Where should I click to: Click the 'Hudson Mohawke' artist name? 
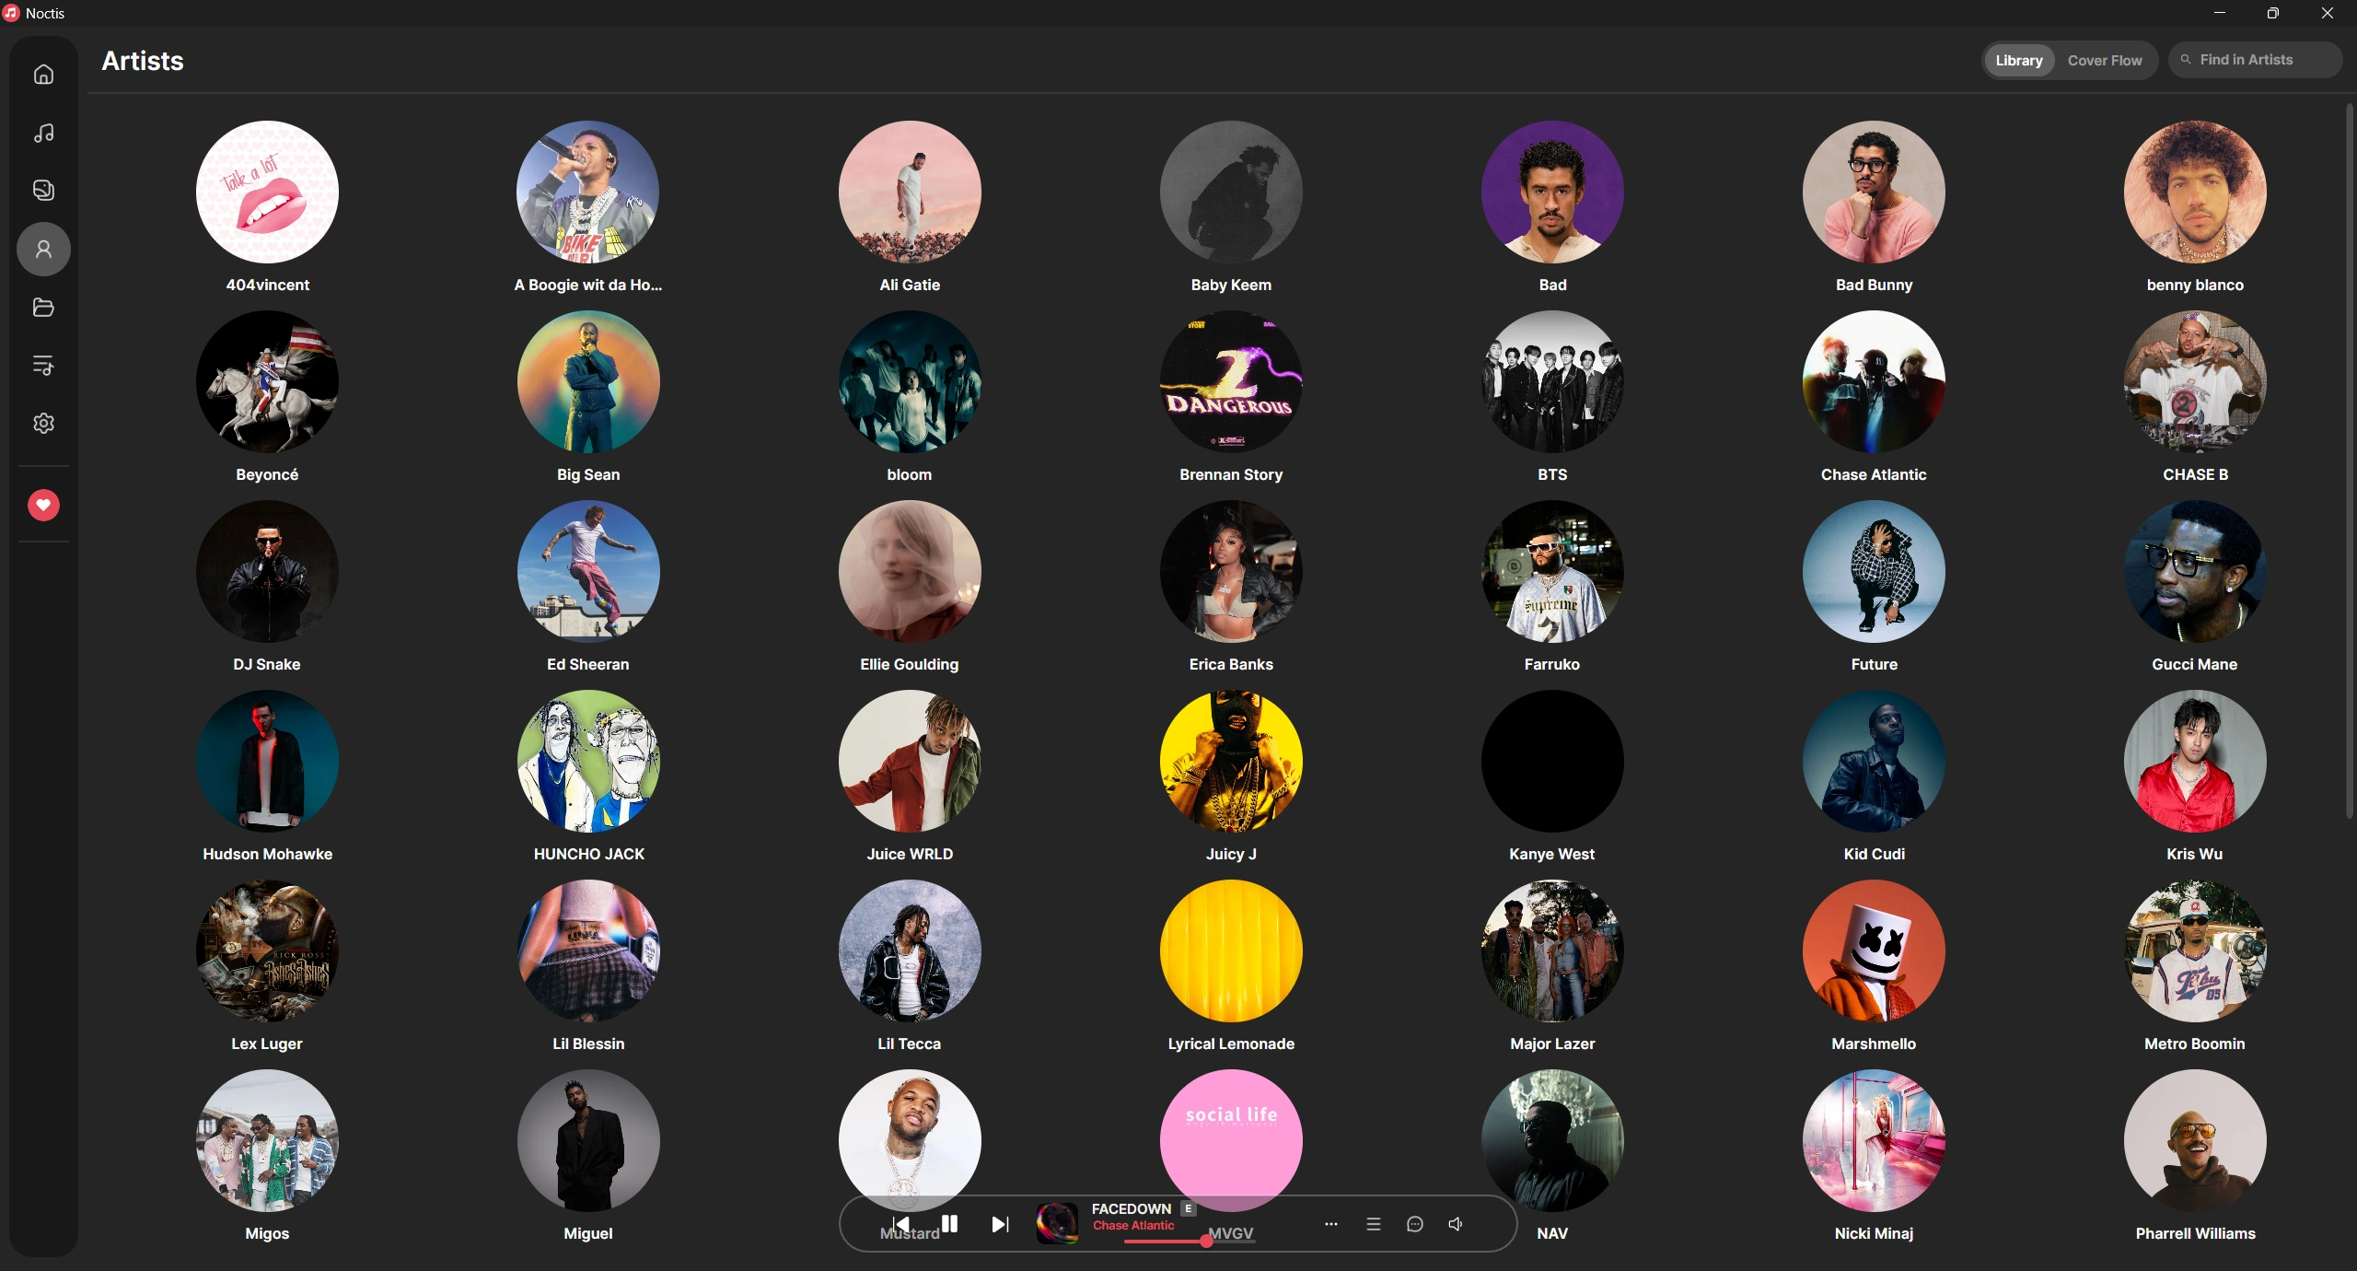point(267,854)
